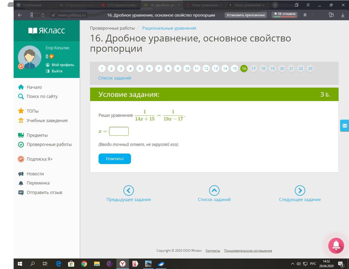Click the YaKlass logo
The height and width of the screenshot is (269, 349).
tap(47, 31)
